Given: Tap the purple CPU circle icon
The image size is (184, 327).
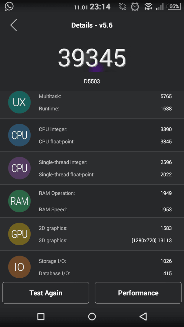Looking at the screenshot, I should [19, 168].
